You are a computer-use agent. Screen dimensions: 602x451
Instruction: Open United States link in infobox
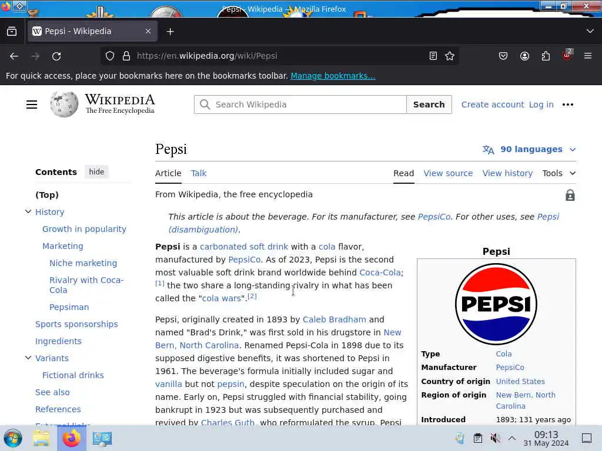coord(520,382)
